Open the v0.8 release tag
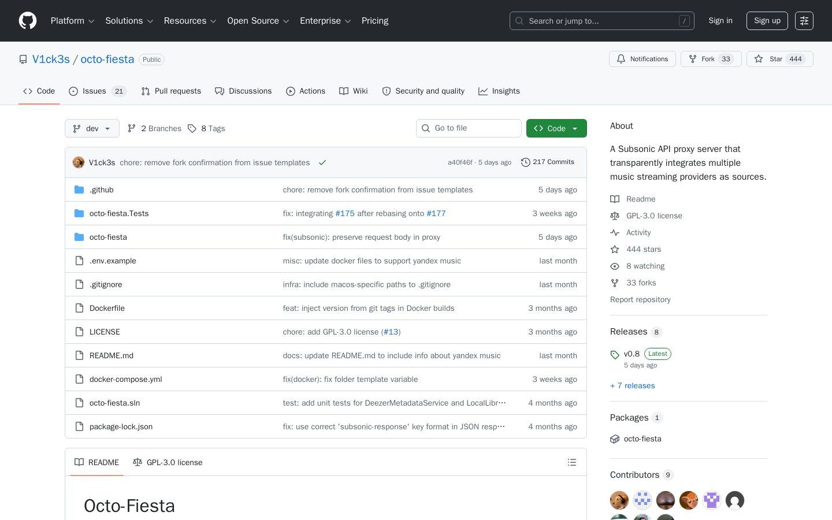Viewport: 832px width, 520px height. click(x=632, y=354)
